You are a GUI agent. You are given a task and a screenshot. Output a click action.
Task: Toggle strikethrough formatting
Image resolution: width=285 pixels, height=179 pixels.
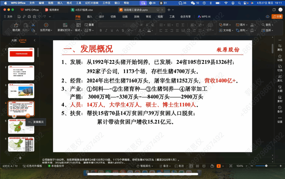click(117, 30)
